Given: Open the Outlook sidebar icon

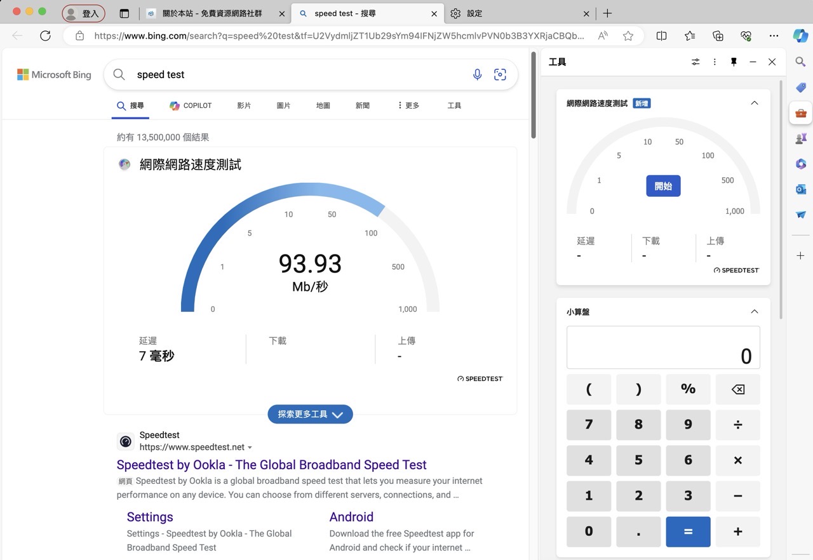Looking at the screenshot, I should [800, 189].
